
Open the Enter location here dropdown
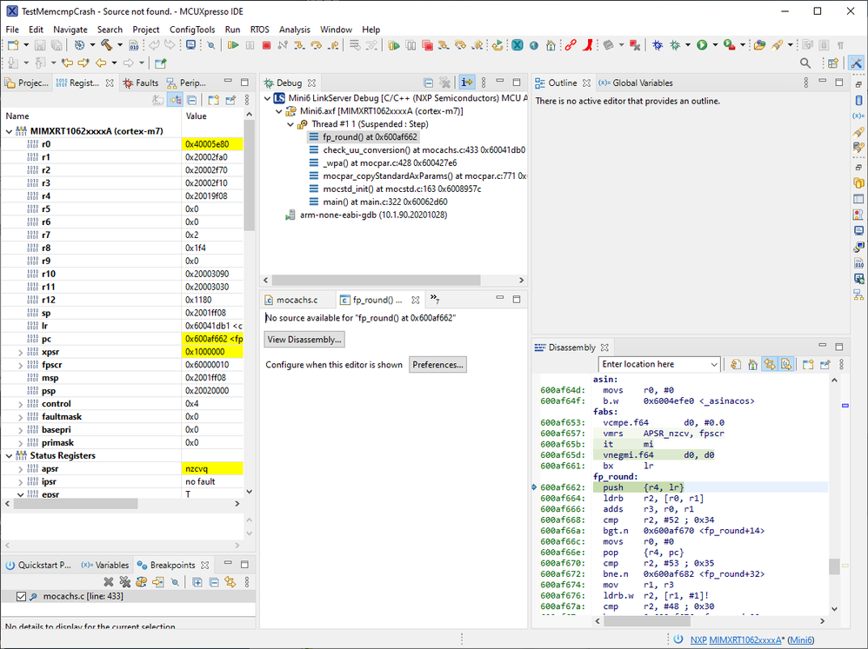(x=714, y=365)
